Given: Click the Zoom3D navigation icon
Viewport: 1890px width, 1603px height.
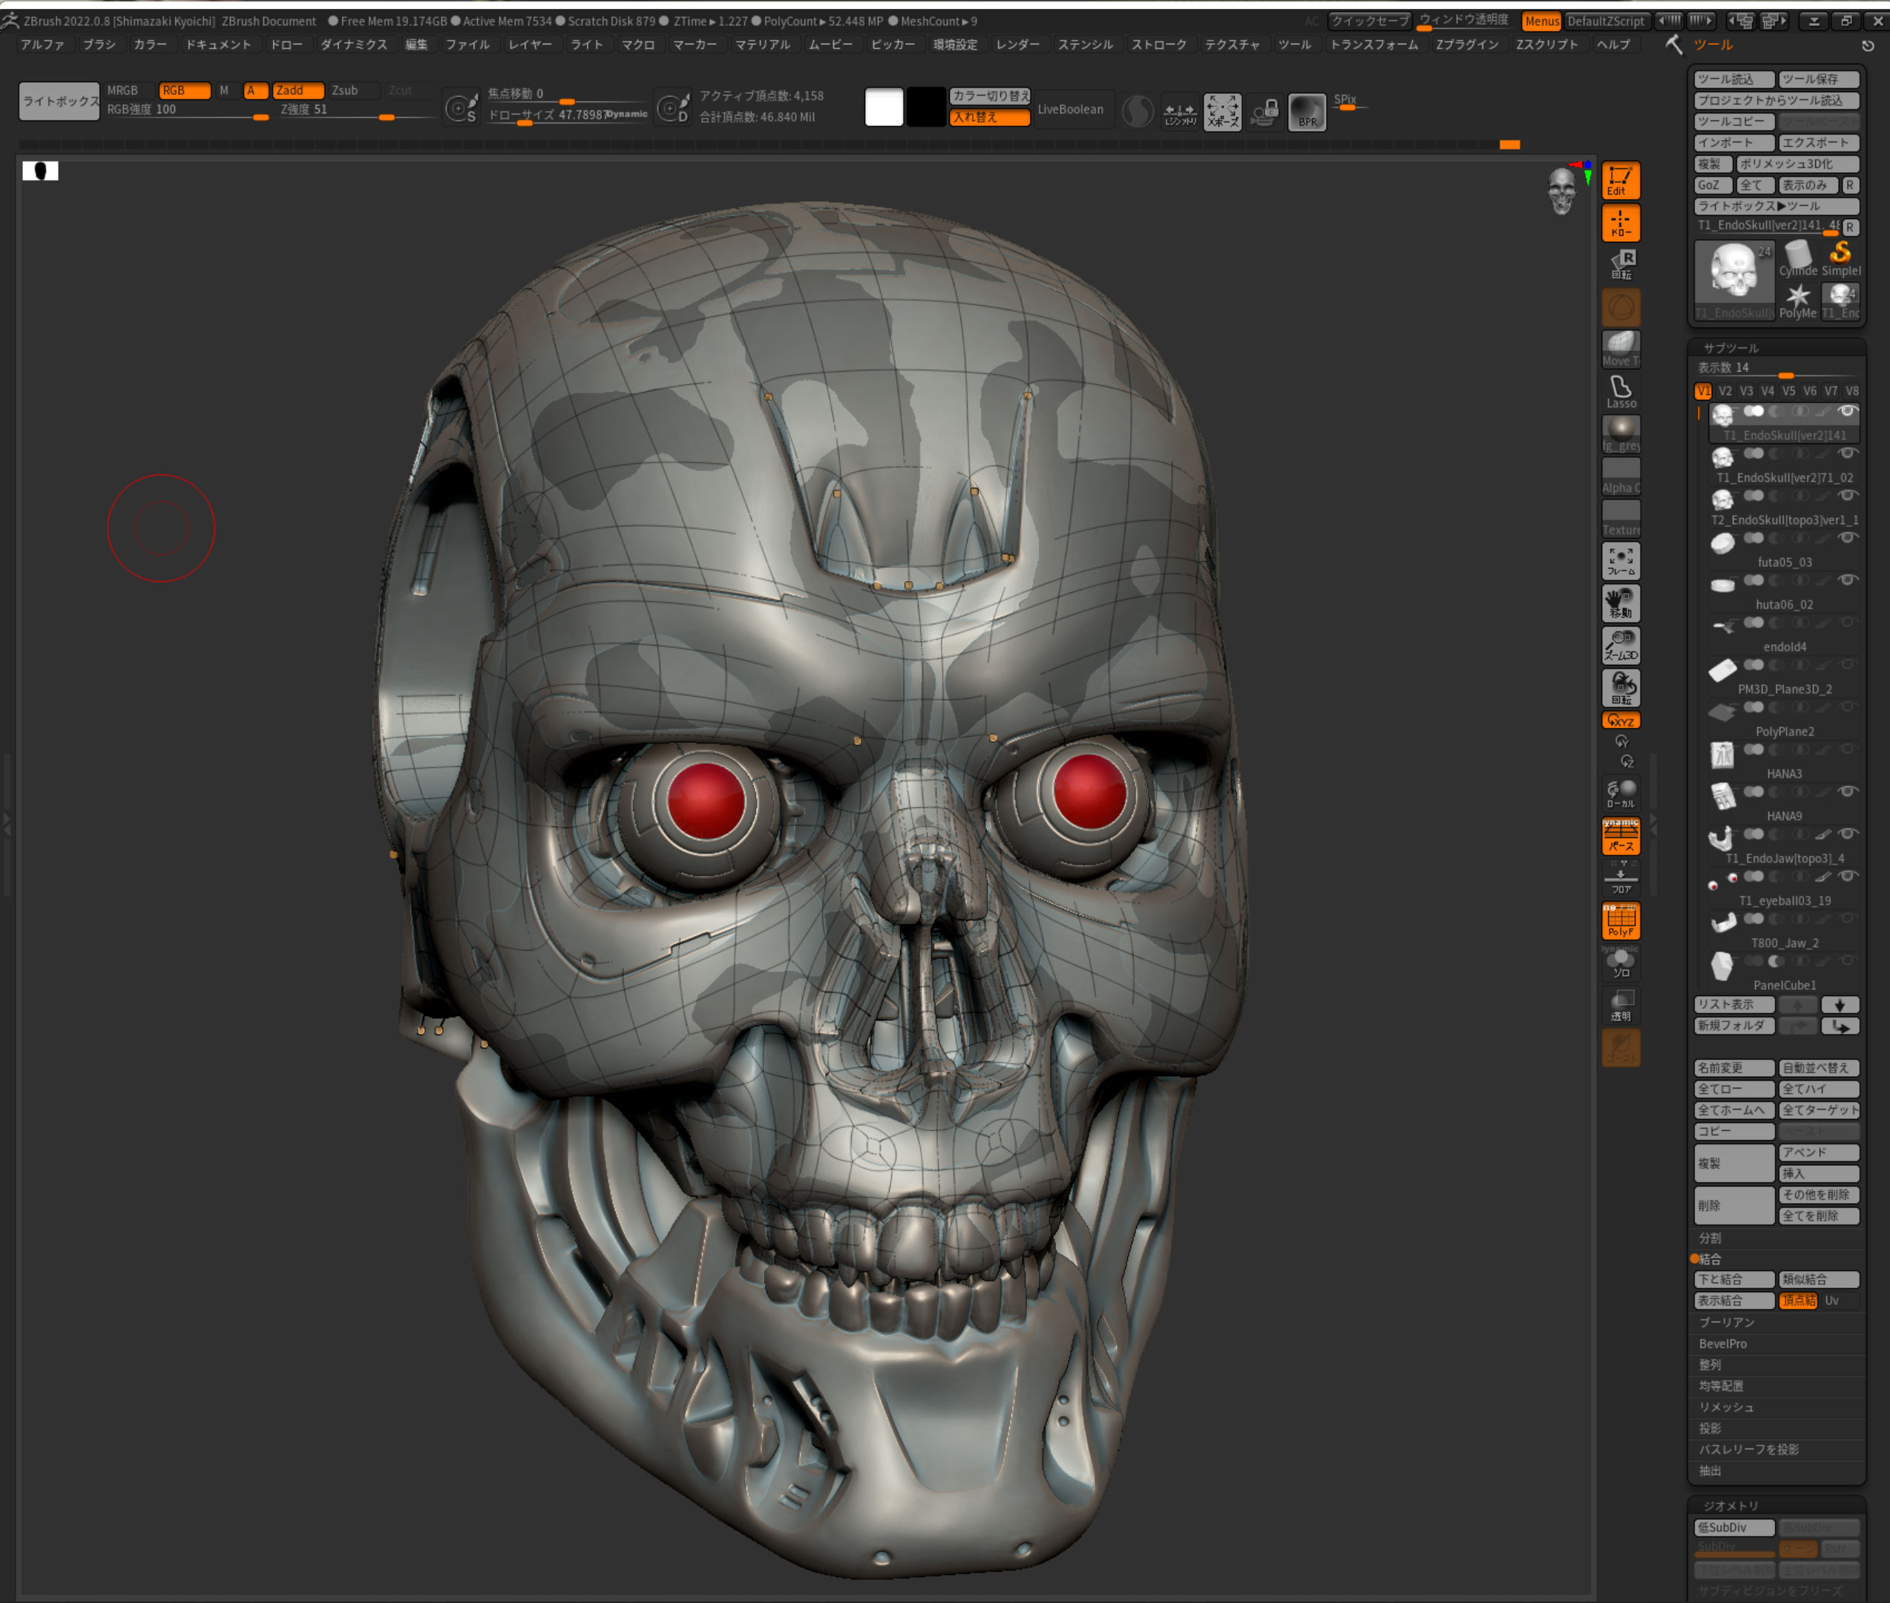Looking at the screenshot, I should [1620, 645].
